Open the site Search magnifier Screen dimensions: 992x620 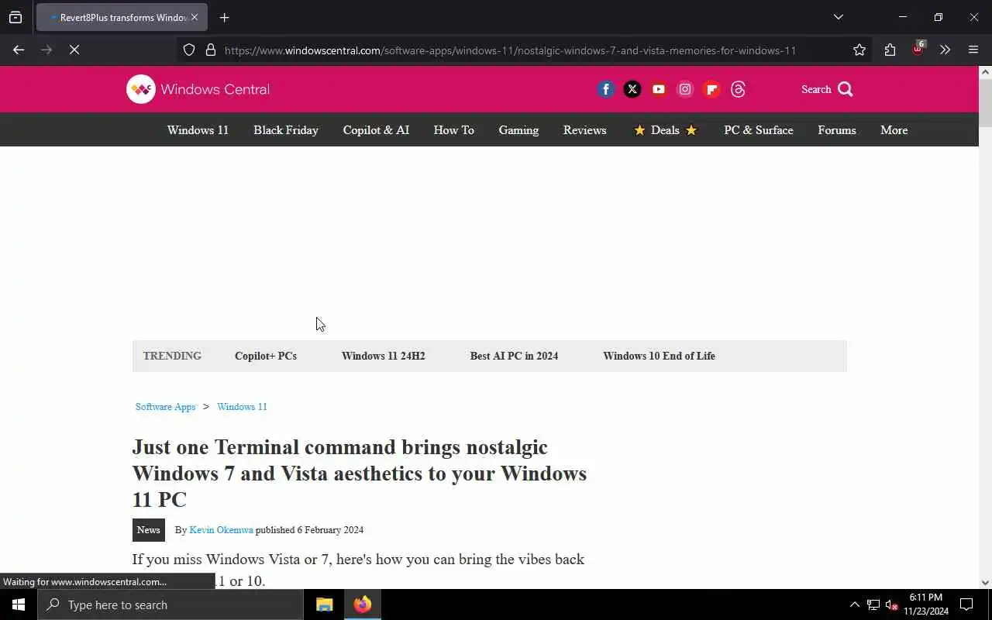(845, 89)
